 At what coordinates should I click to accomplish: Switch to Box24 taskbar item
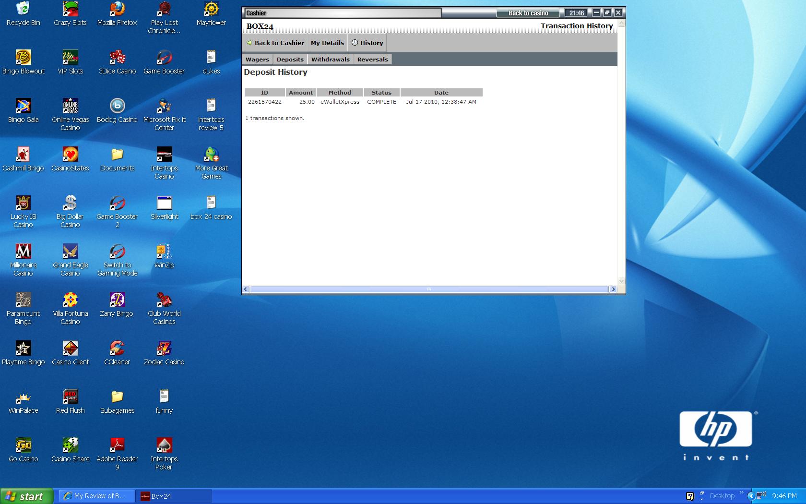174,496
